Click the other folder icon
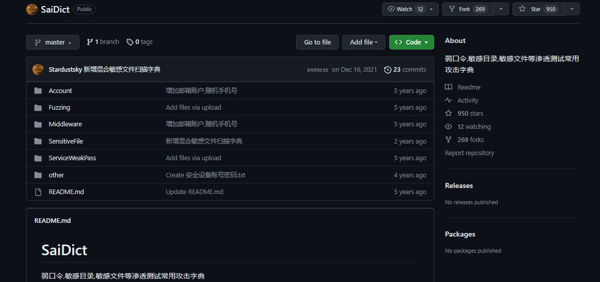Screen dimensions: 600x282 pyautogui.click(x=38, y=175)
